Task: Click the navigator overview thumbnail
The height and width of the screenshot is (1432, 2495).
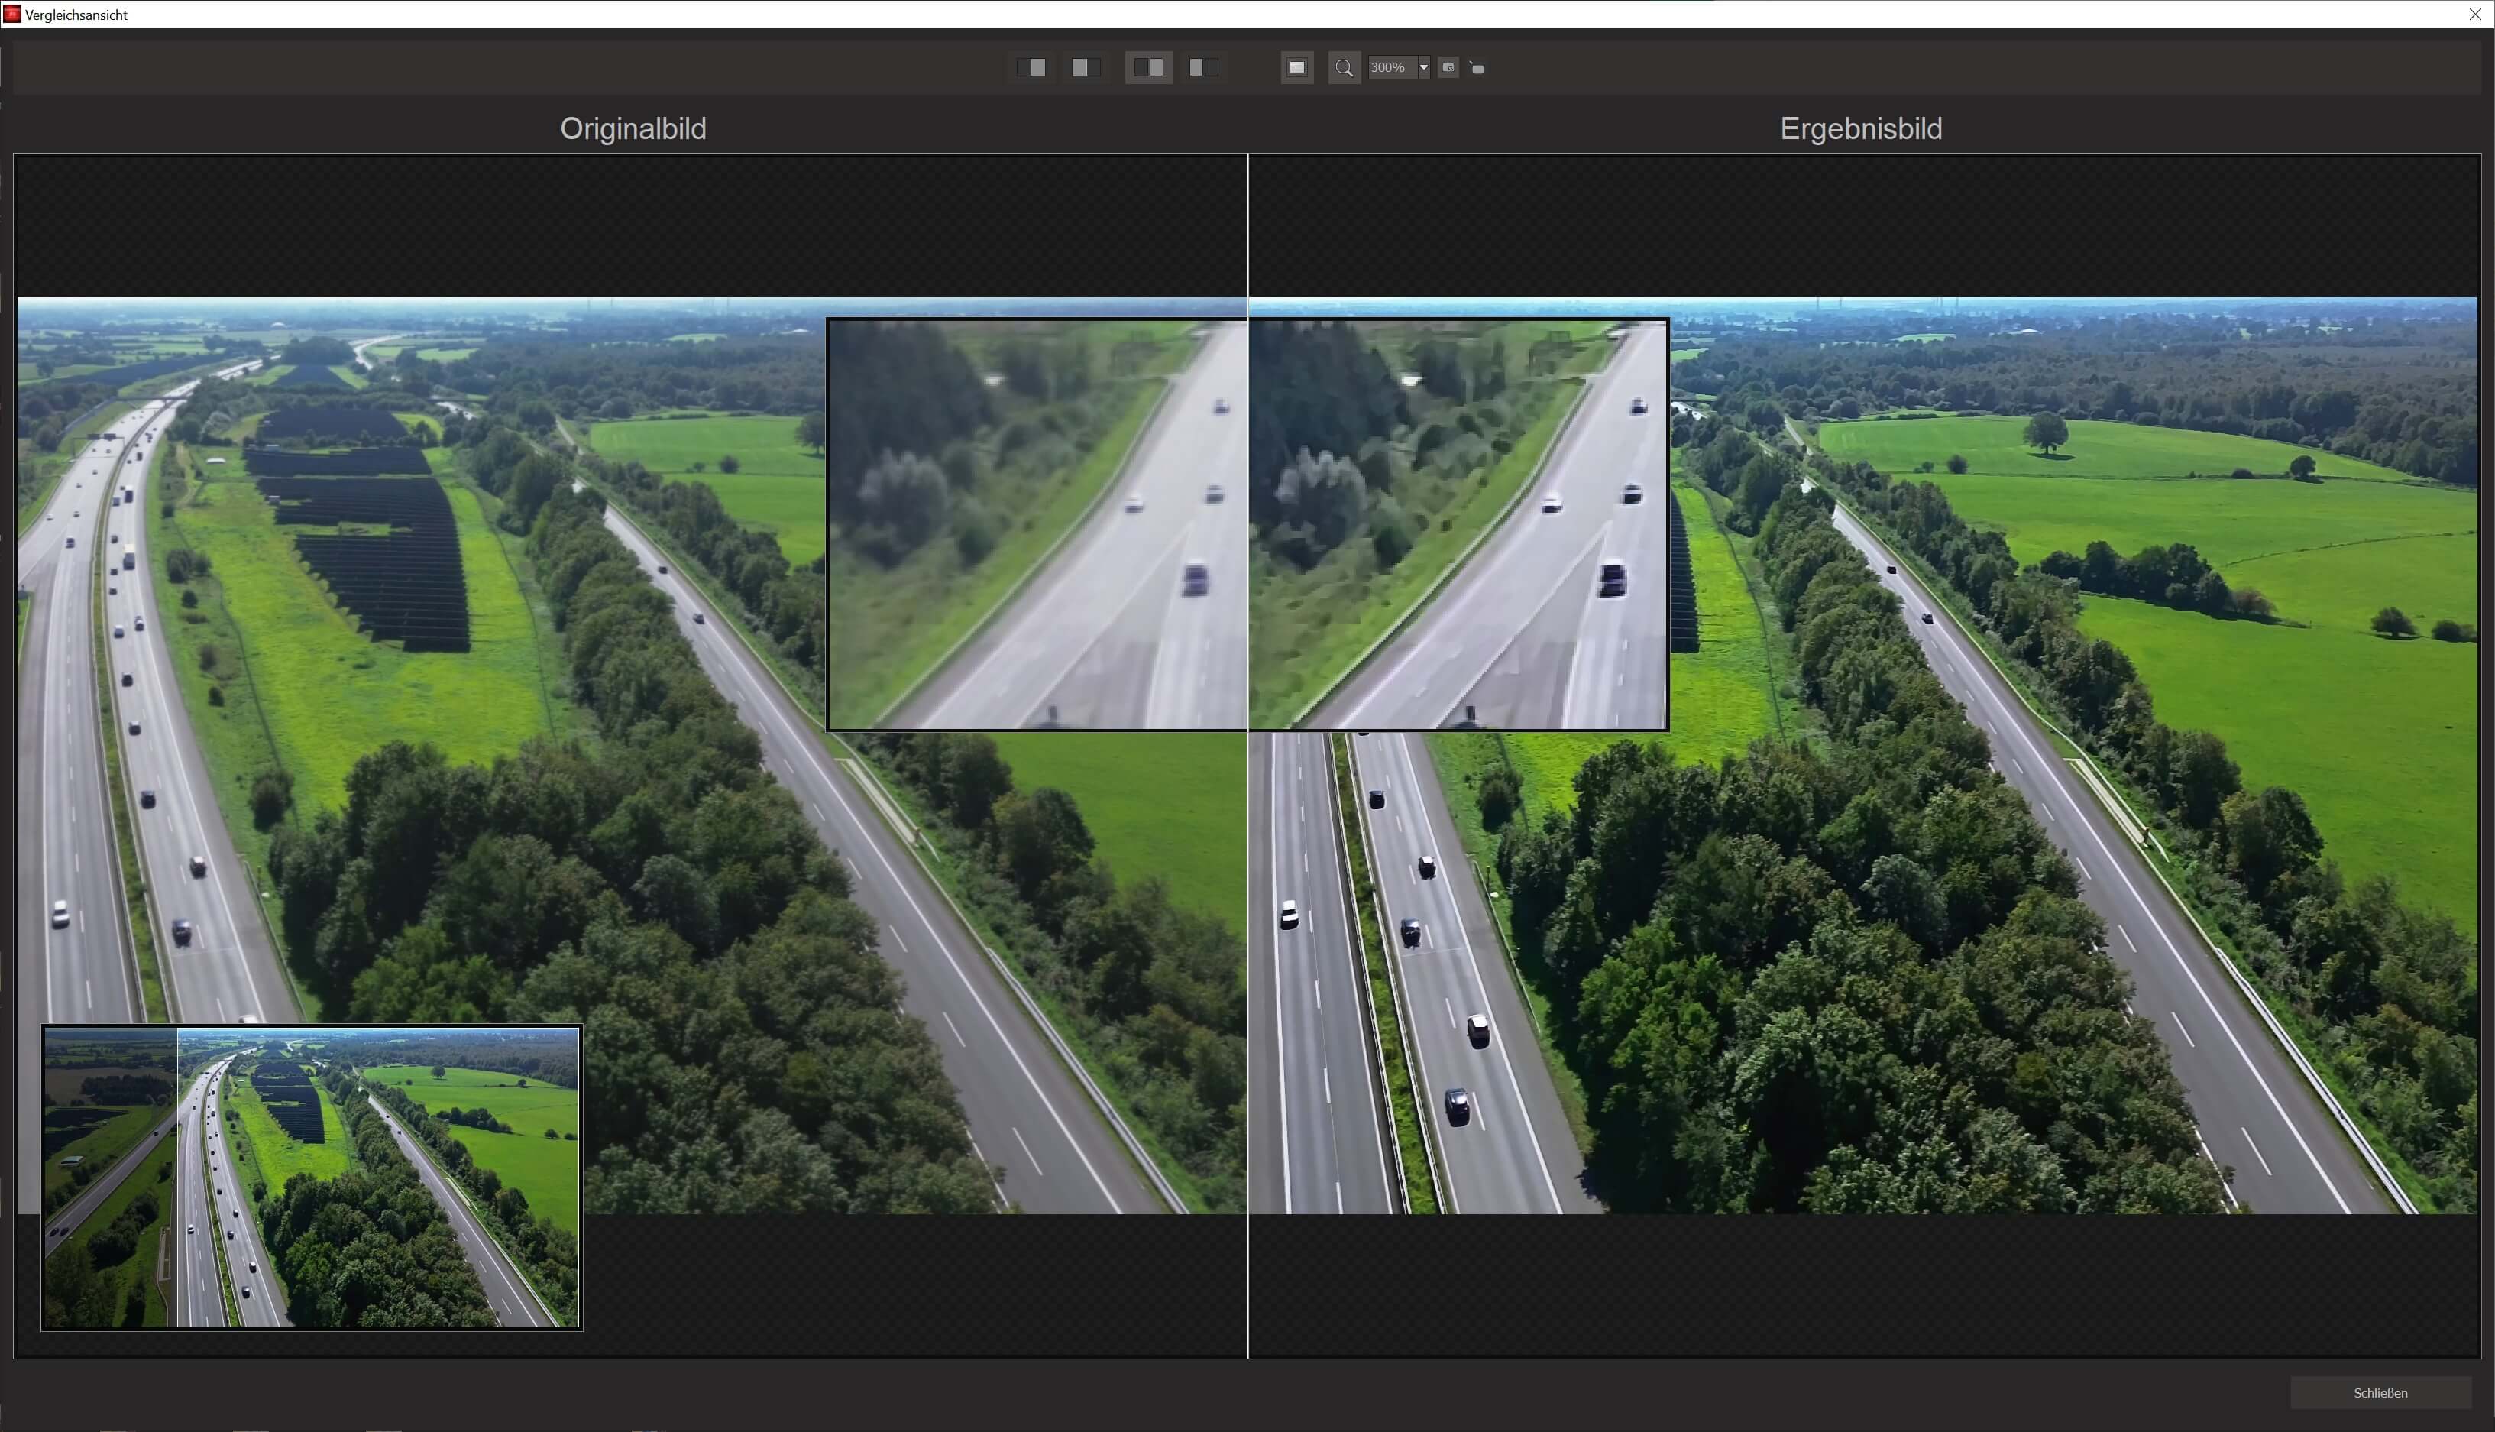Action: [x=311, y=1176]
